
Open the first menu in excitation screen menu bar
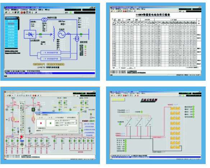[x=7, y=10]
